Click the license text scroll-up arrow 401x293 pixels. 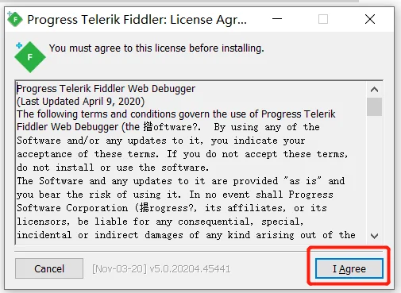tap(374, 90)
